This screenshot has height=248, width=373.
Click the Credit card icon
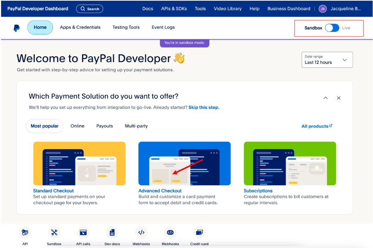click(199, 233)
